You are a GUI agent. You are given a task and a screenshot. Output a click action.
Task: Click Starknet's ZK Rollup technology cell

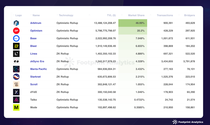[62, 77]
